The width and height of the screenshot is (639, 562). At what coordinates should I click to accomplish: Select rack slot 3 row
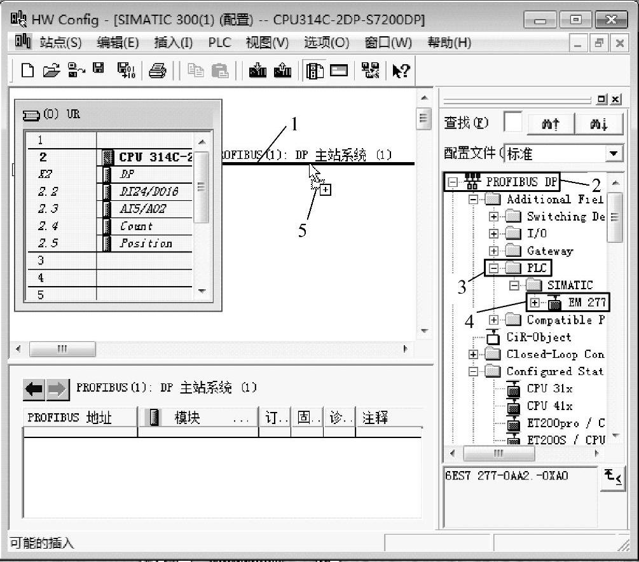(x=109, y=261)
